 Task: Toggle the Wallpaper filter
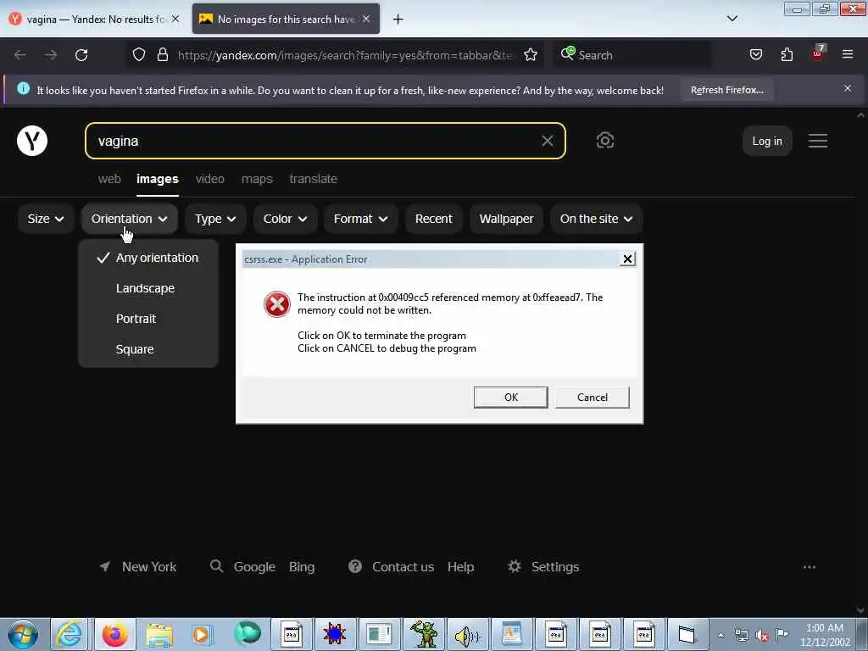point(506,219)
